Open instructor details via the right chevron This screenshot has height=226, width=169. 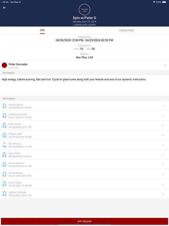(165, 66)
